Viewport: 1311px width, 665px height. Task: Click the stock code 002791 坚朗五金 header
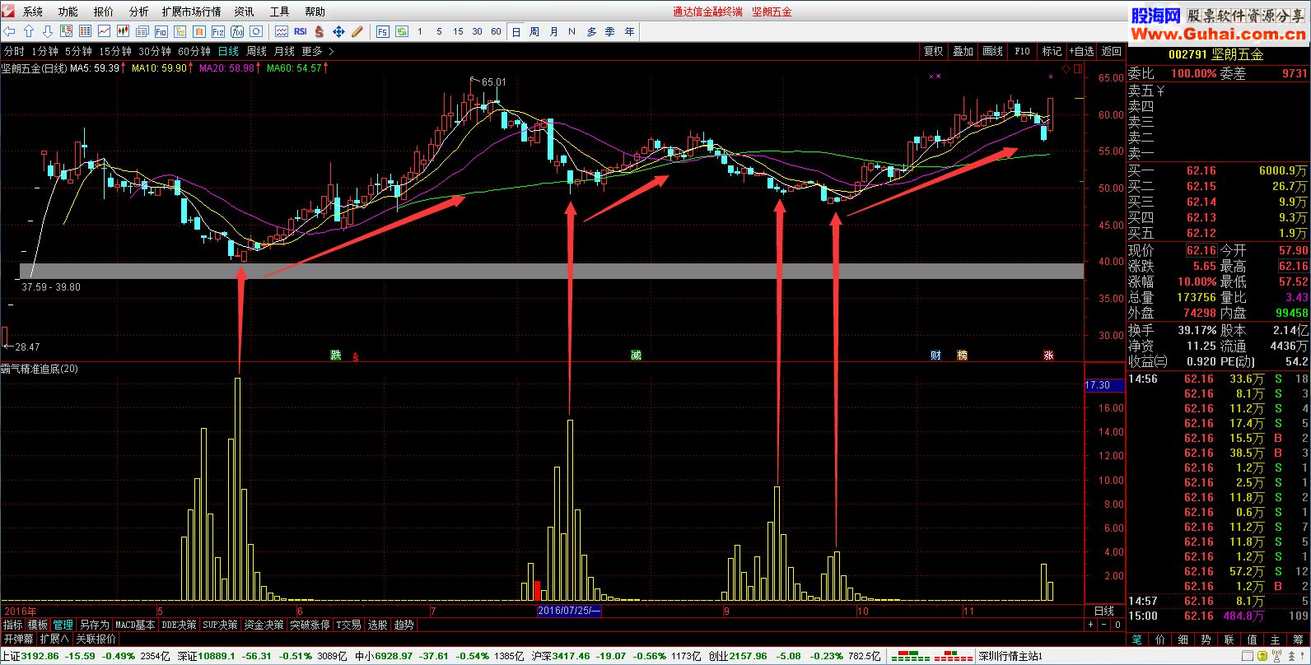1215,54
